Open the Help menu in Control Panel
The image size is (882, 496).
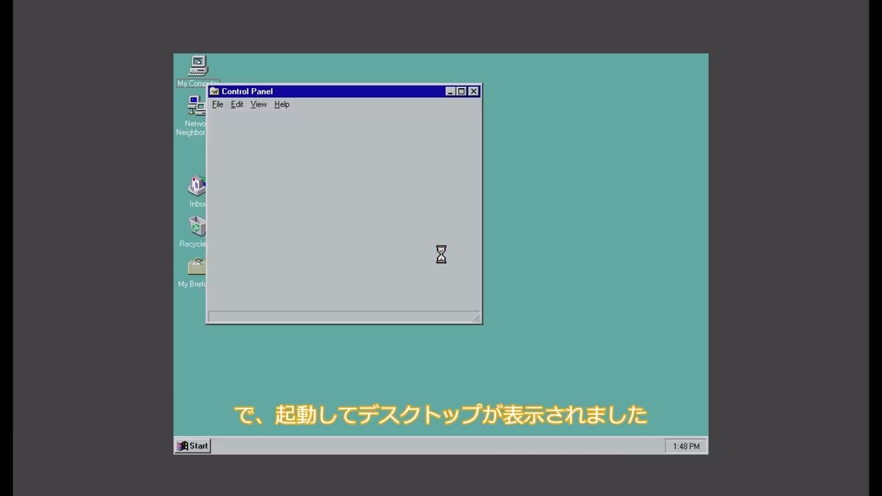[x=282, y=105]
